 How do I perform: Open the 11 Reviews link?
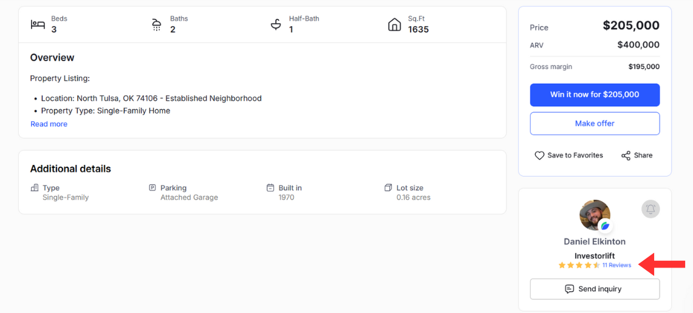click(616, 265)
